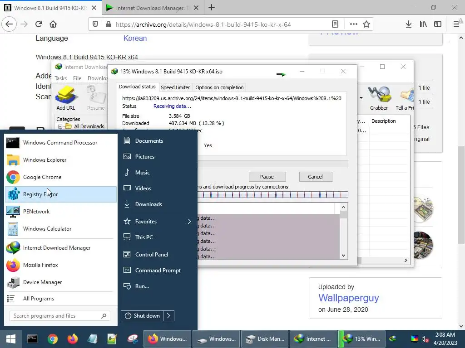The image size is (465, 348).
Task: Focus the Search programs and files box
Action: [x=60, y=316]
